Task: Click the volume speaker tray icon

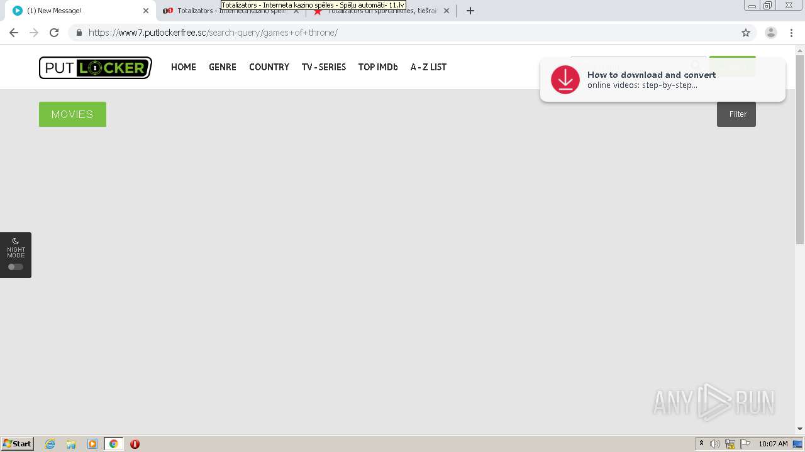Action: pos(715,444)
